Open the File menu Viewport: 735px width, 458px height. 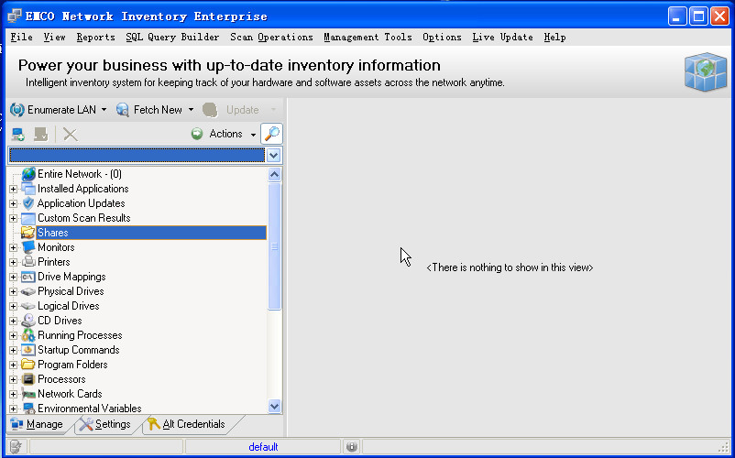(x=22, y=37)
